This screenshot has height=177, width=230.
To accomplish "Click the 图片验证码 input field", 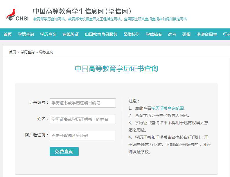I will pos(83,136).
